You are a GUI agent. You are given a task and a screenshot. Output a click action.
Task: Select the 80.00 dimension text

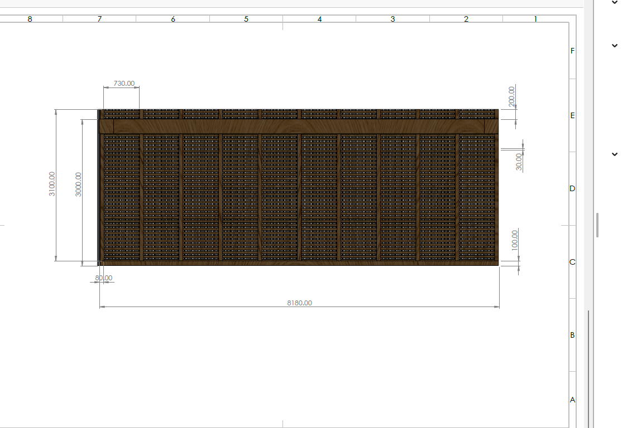tap(104, 278)
